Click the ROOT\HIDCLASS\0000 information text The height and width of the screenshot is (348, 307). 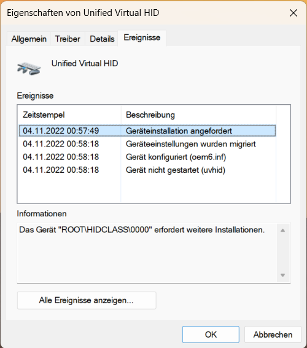142,230
